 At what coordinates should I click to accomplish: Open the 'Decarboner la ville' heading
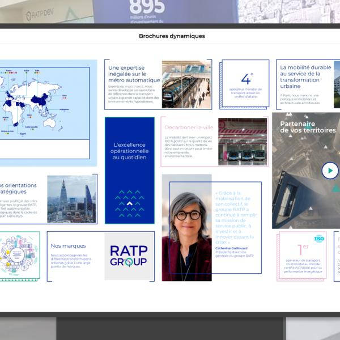click(189, 127)
